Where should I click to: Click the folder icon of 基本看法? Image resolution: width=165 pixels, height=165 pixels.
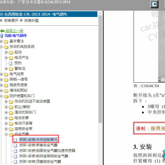[6, 42]
